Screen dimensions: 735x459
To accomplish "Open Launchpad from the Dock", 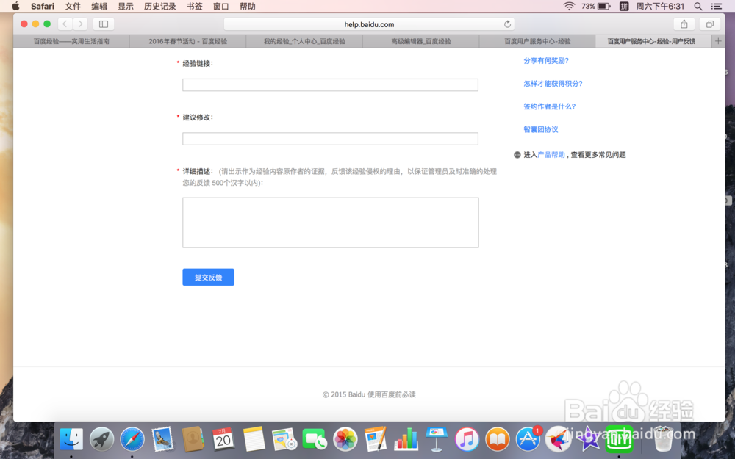I will coord(101,438).
